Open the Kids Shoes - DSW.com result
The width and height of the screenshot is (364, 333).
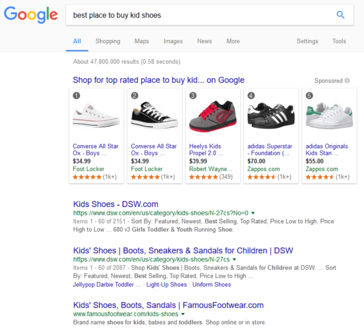click(116, 204)
